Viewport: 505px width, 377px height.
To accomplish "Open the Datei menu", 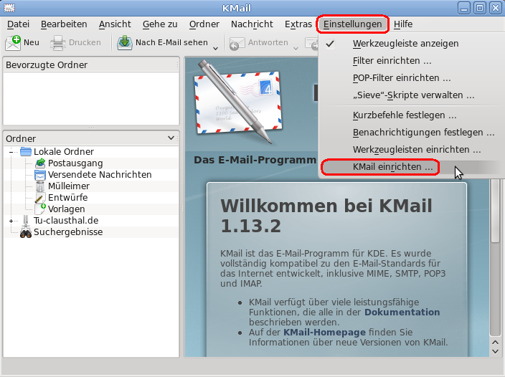I will 19,24.
